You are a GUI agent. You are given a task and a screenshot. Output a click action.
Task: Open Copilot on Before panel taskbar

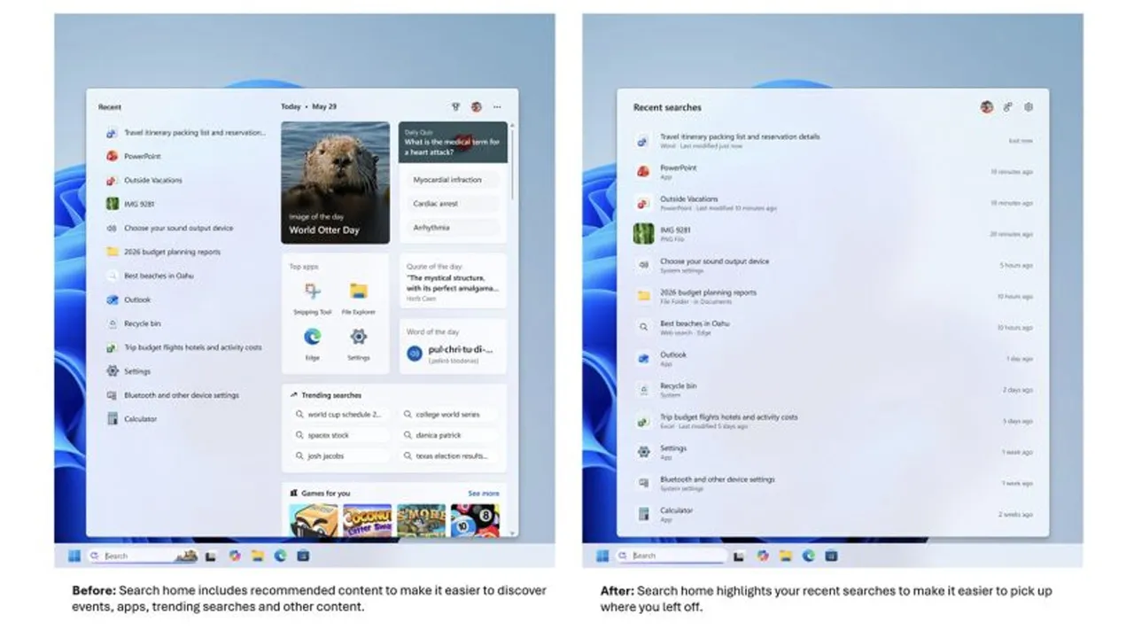pos(234,556)
